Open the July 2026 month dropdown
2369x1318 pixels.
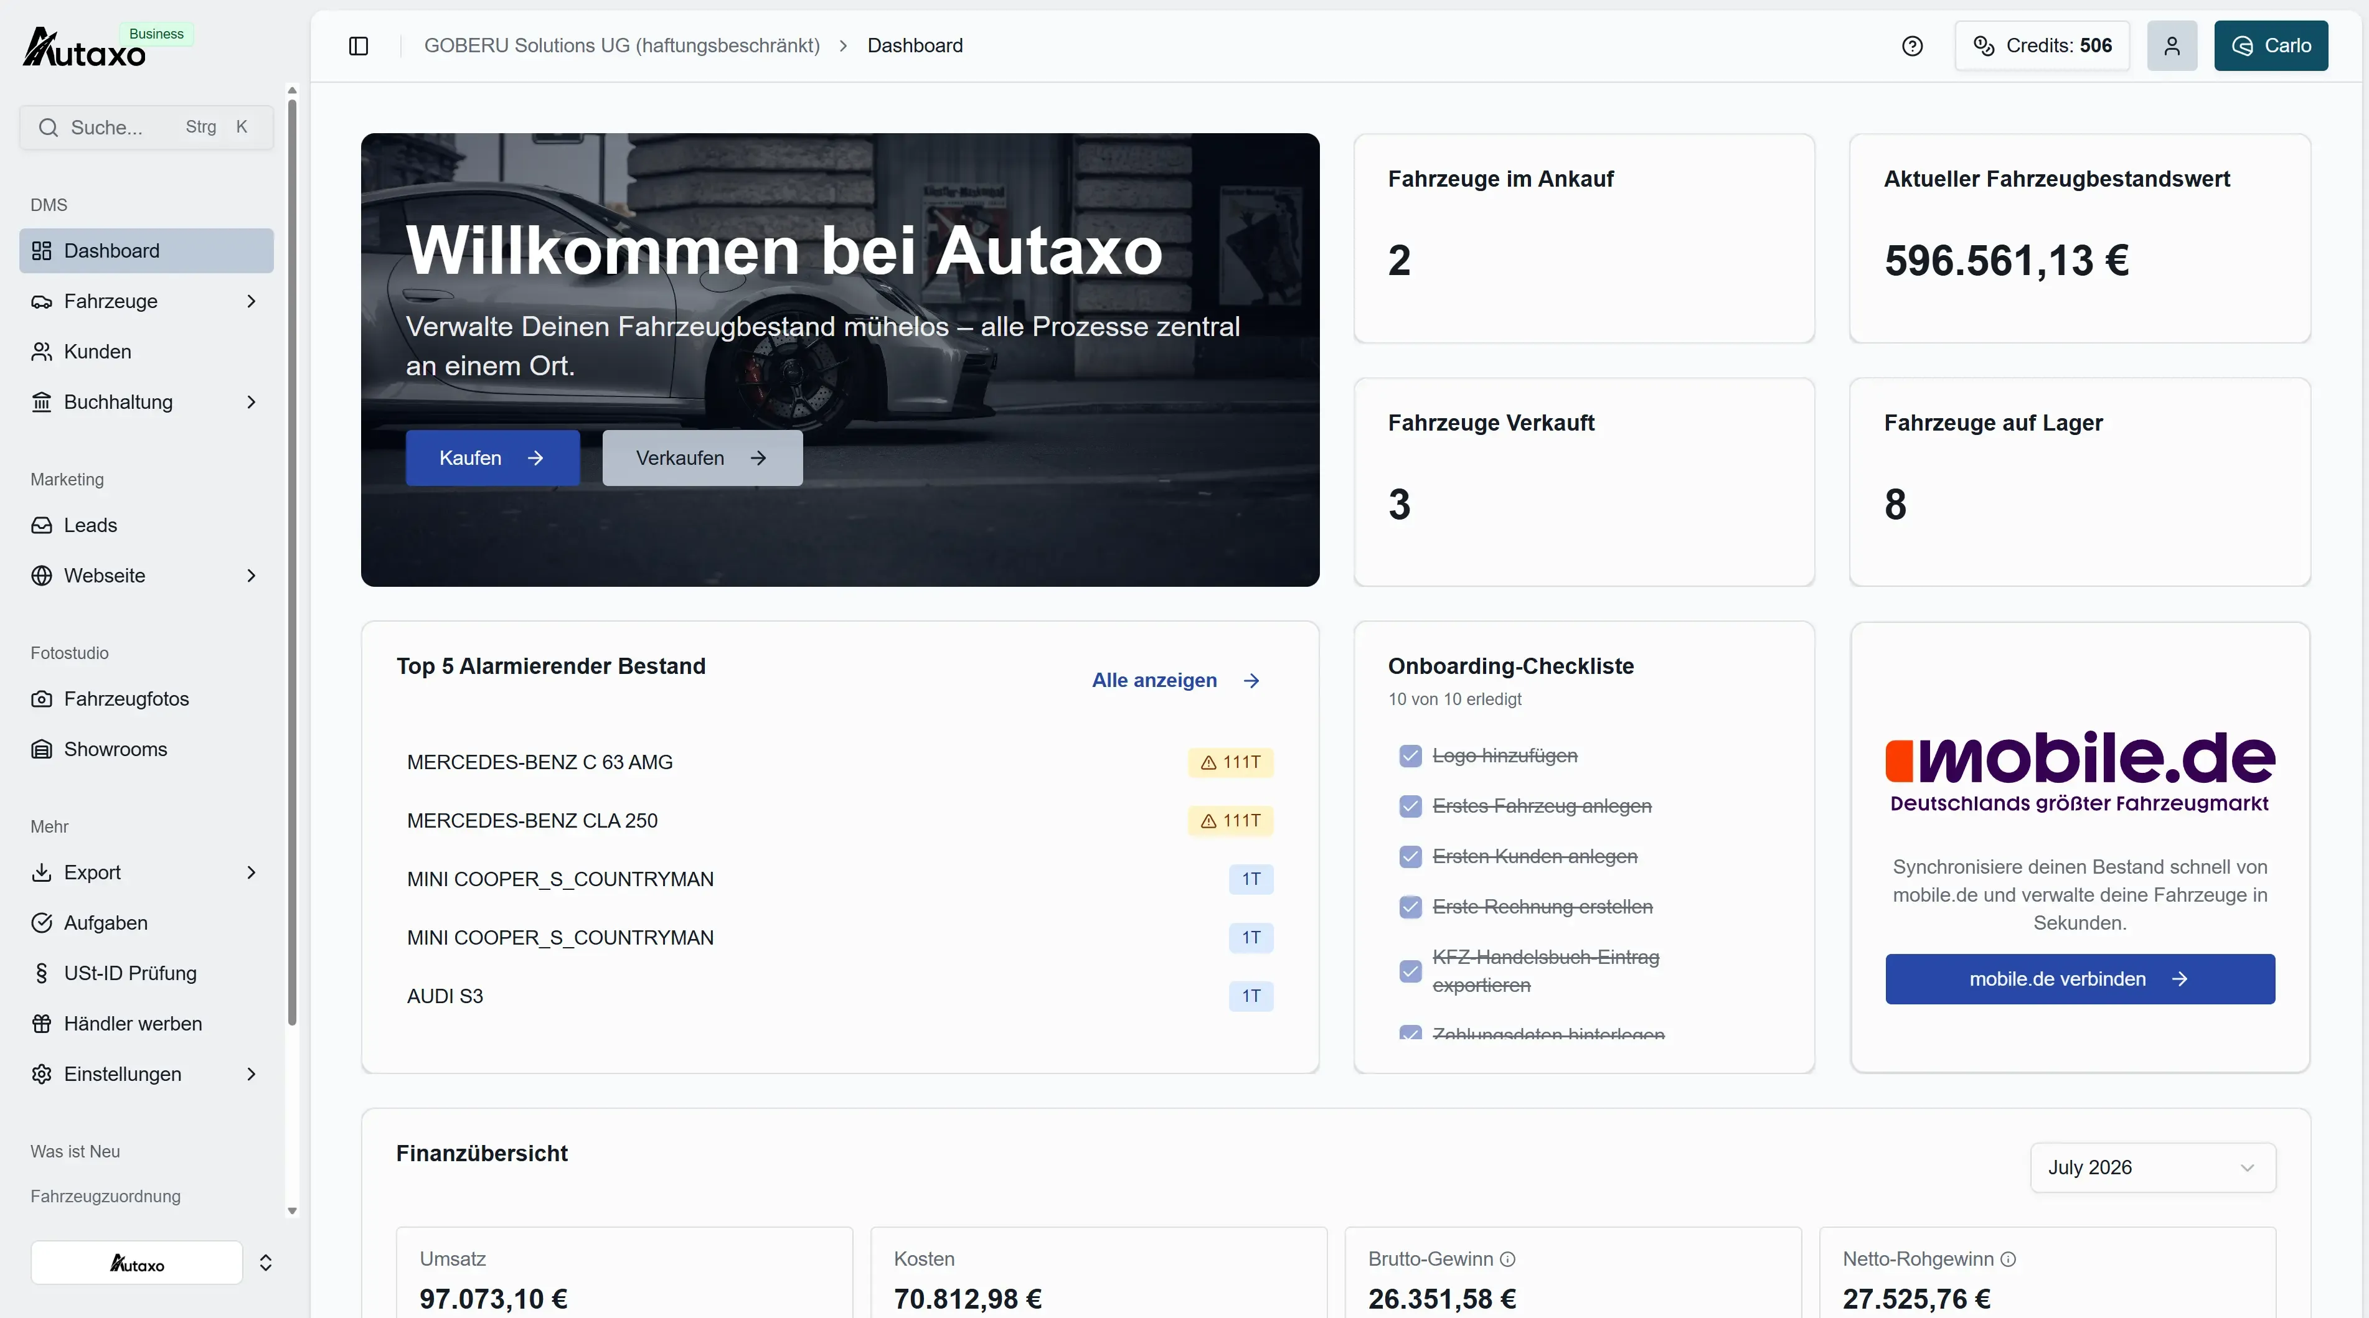(2153, 1168)
